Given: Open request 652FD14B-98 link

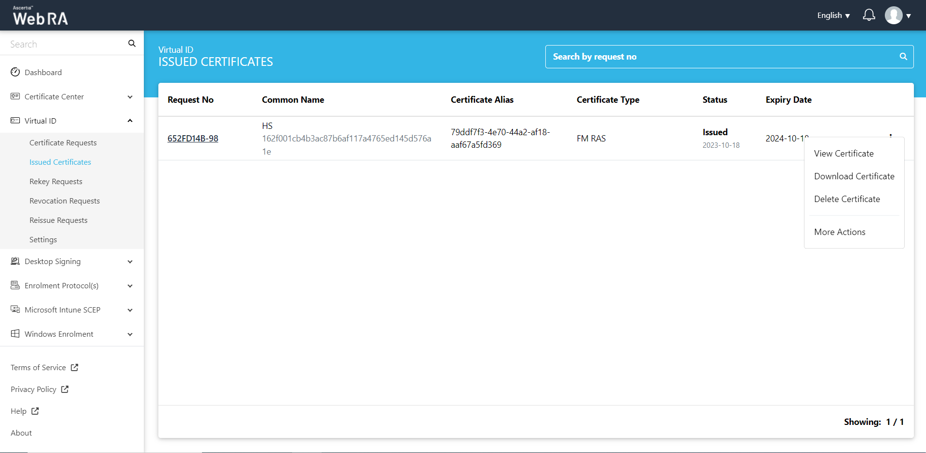Looking at the screenshot, I should click(x=193, y=139).
